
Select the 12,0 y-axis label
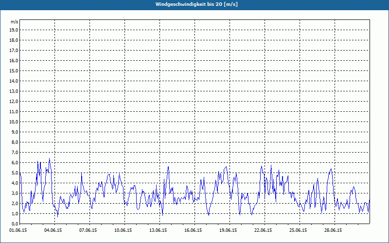pos(14,101)
